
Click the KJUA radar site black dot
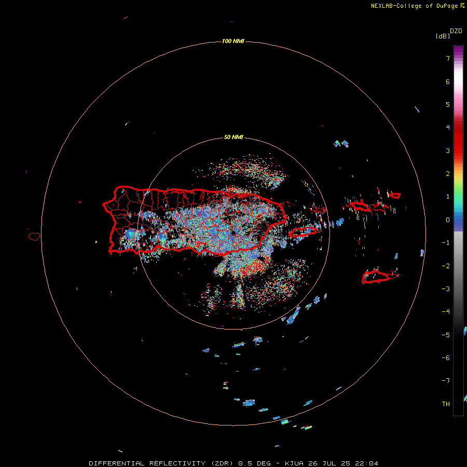point(233,233)
